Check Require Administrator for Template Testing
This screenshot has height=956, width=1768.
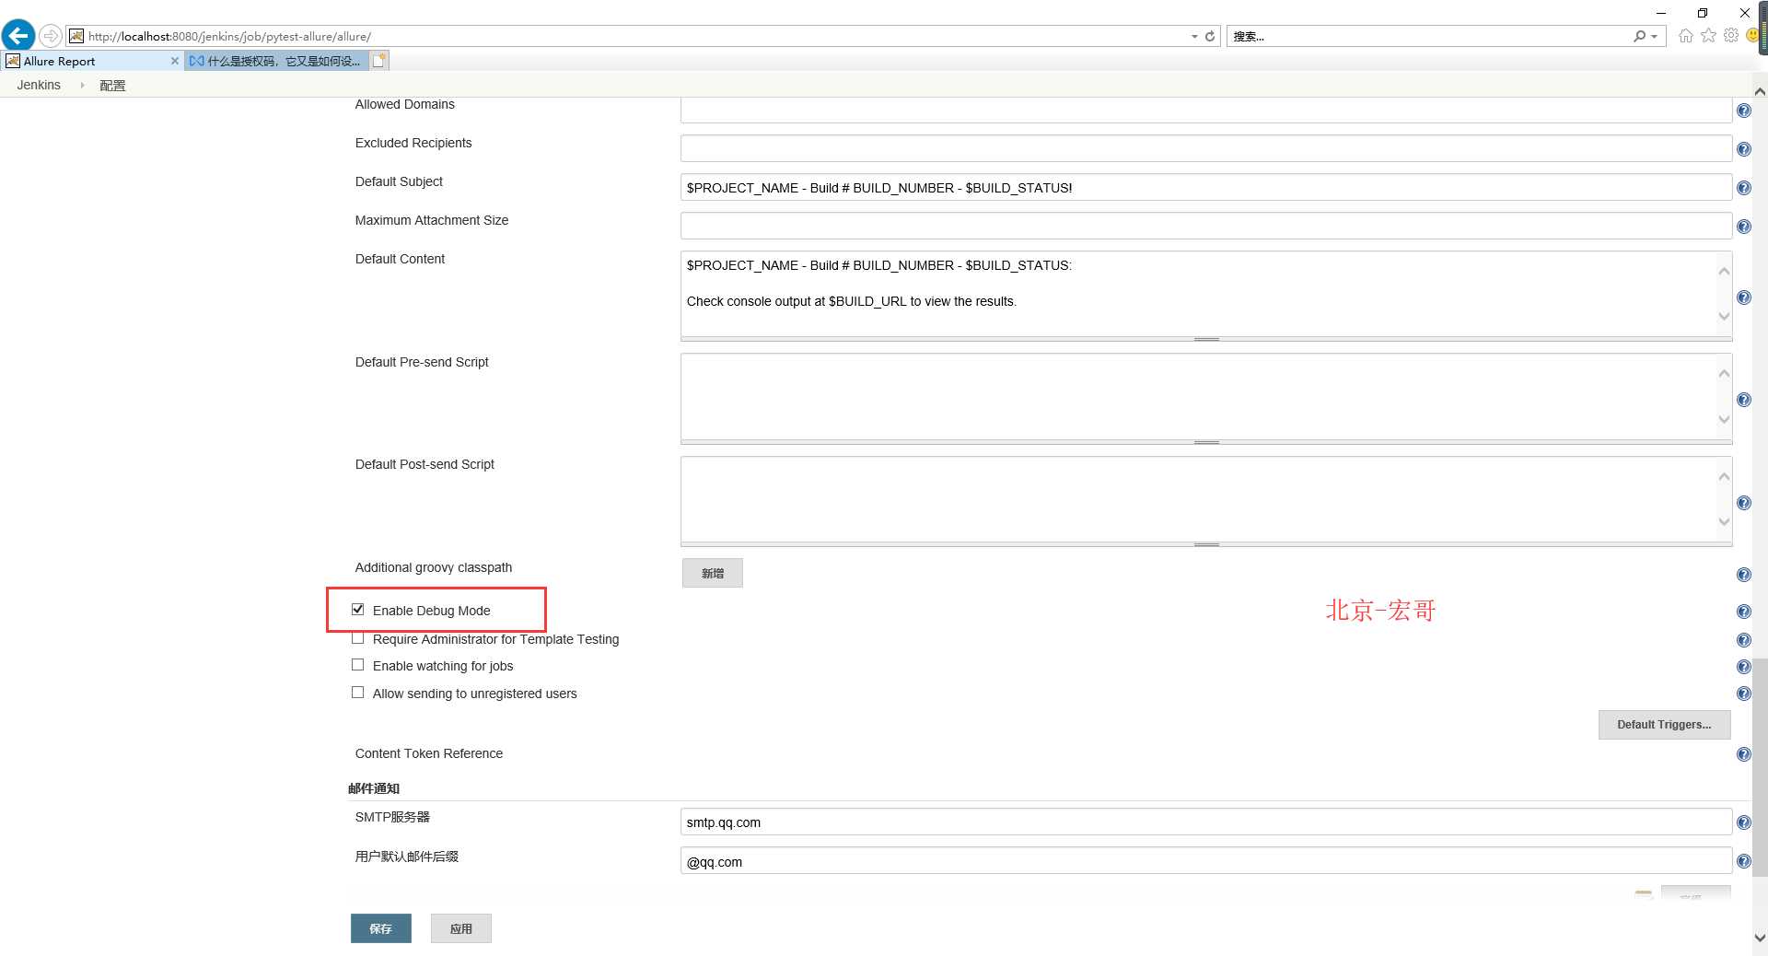357,638
